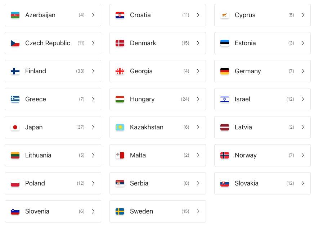
Task: Click the Croatia flag icon
Action: [x=120, y=15]
